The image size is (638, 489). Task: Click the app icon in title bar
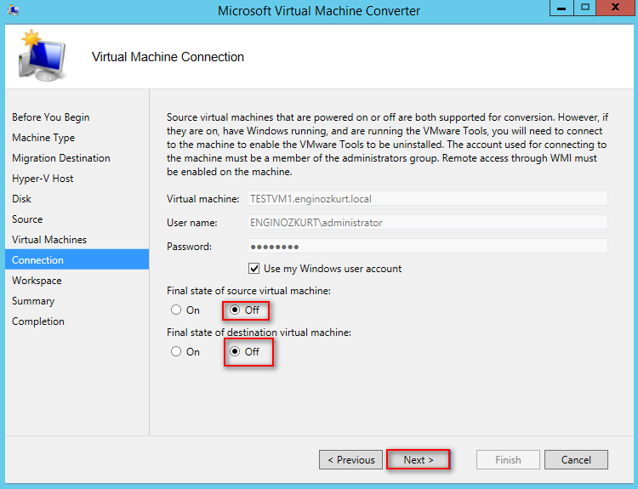pyautogui.click(x=13, y=9)
